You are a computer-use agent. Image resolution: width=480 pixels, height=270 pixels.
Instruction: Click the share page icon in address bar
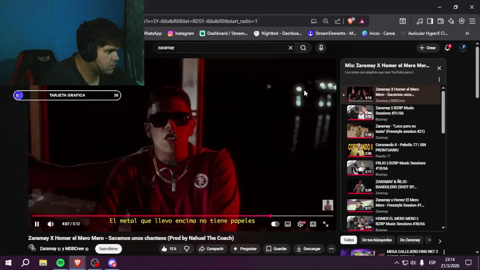pyautogui.click(x=337, y=21)
